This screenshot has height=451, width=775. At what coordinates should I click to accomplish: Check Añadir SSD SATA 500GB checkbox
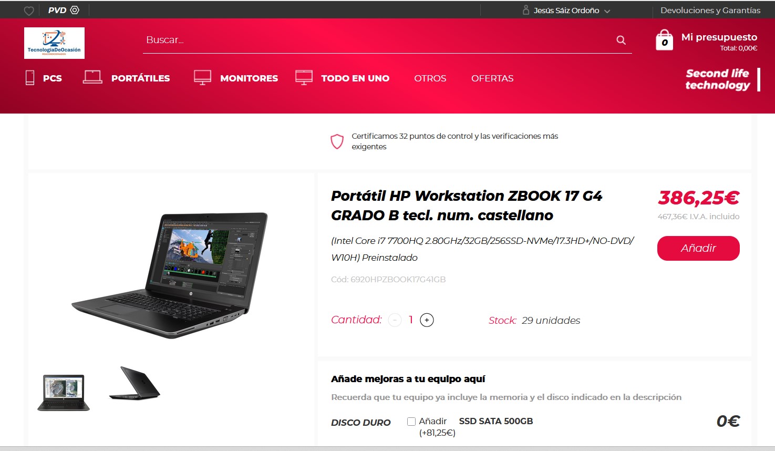411,422
